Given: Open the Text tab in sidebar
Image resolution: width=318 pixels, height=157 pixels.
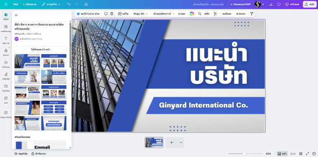Looking at the screenshot, I should (6, 40).
